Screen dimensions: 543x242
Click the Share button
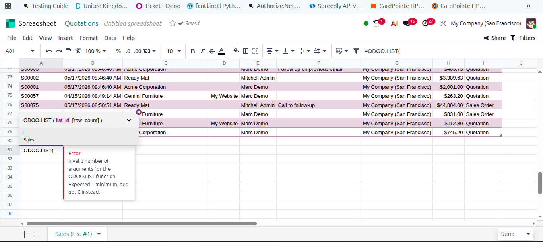495,38
